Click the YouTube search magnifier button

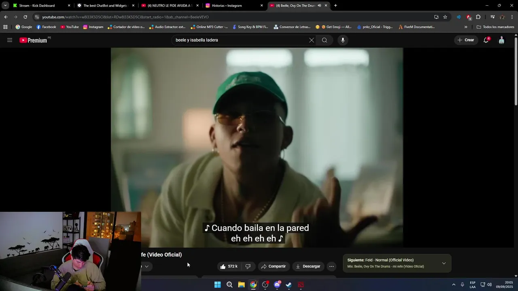325,40
